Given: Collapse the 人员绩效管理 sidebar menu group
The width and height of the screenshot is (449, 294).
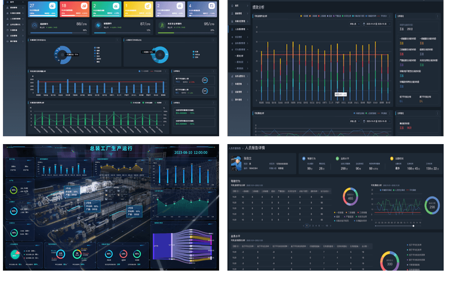Looking at the screenshot, I should point(241,29).
